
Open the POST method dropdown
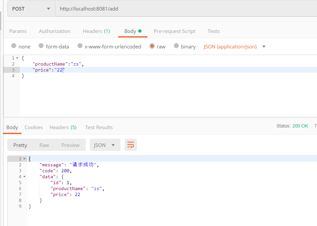click(x=31, y=8)
